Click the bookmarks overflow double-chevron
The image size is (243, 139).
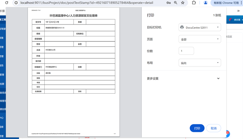[238, 11]
